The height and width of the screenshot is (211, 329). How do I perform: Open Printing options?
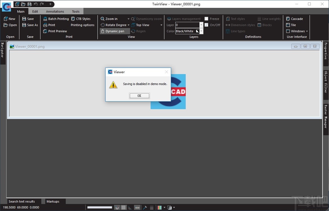82,25
